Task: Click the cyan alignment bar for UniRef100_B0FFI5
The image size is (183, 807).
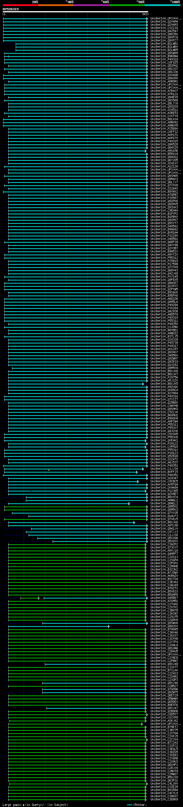Action: [71, 472]
